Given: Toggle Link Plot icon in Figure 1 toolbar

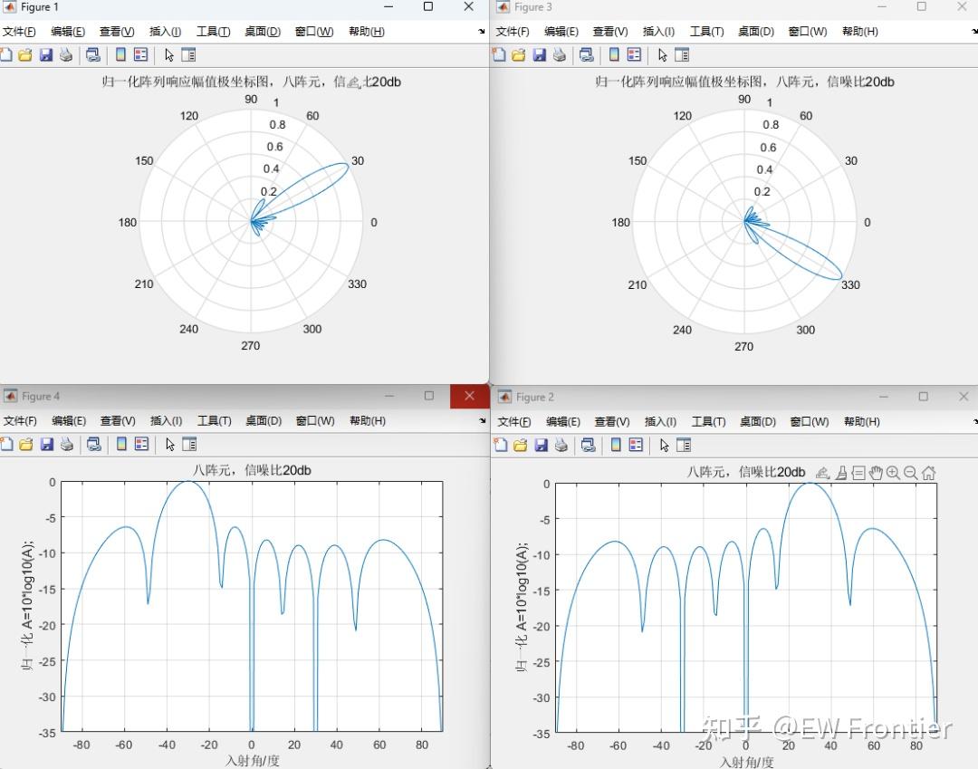Looking at the screenshot, I should click(x=93, y=55).
